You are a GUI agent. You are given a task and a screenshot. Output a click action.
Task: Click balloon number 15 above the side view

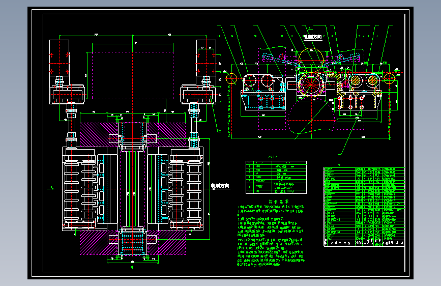219,36
